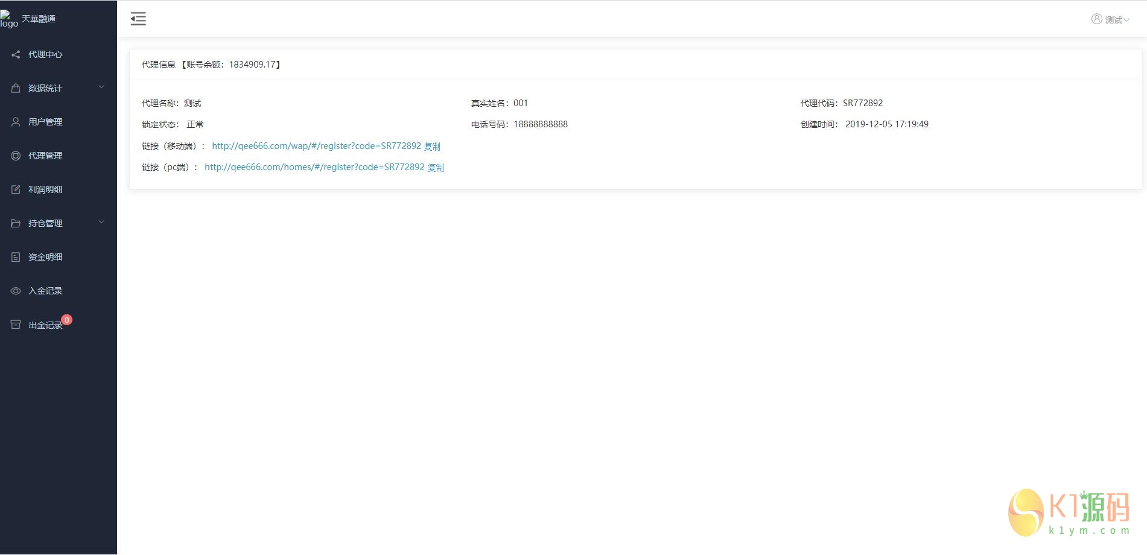Click the edit icon beside 利润明细
Screen dimensions: 1147x555
16,189
